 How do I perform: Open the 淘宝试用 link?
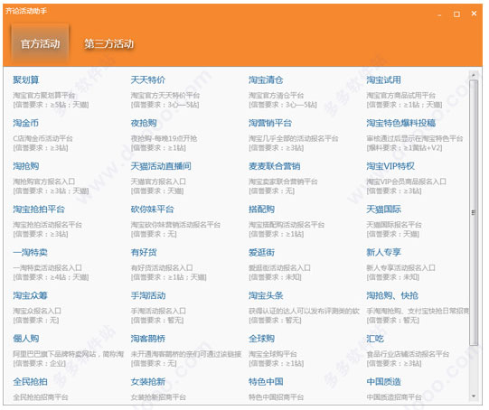[x=383, y=79]
